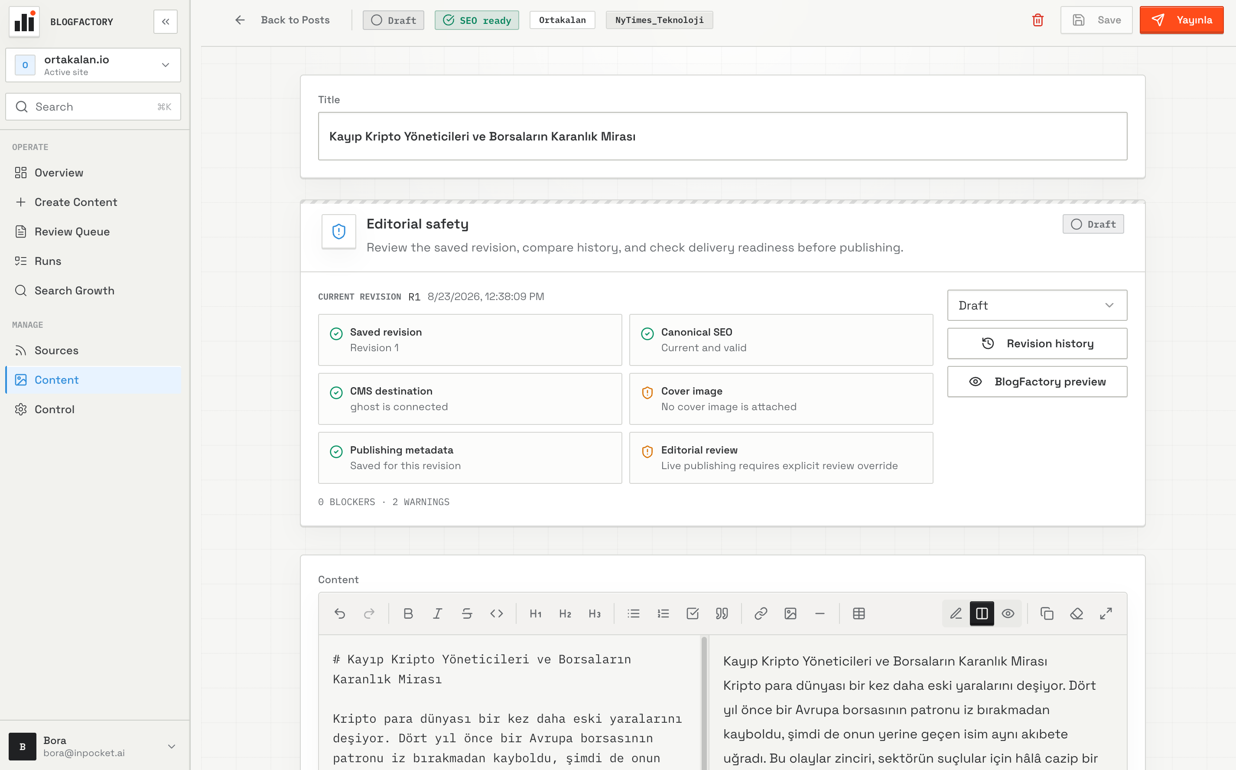Click the Publishing metadata status card
1236x770 pixels.
tap(470, 458)
